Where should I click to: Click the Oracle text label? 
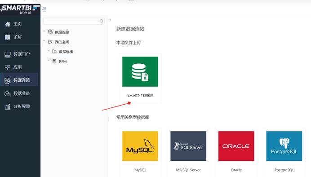click(x=236, y=170)
